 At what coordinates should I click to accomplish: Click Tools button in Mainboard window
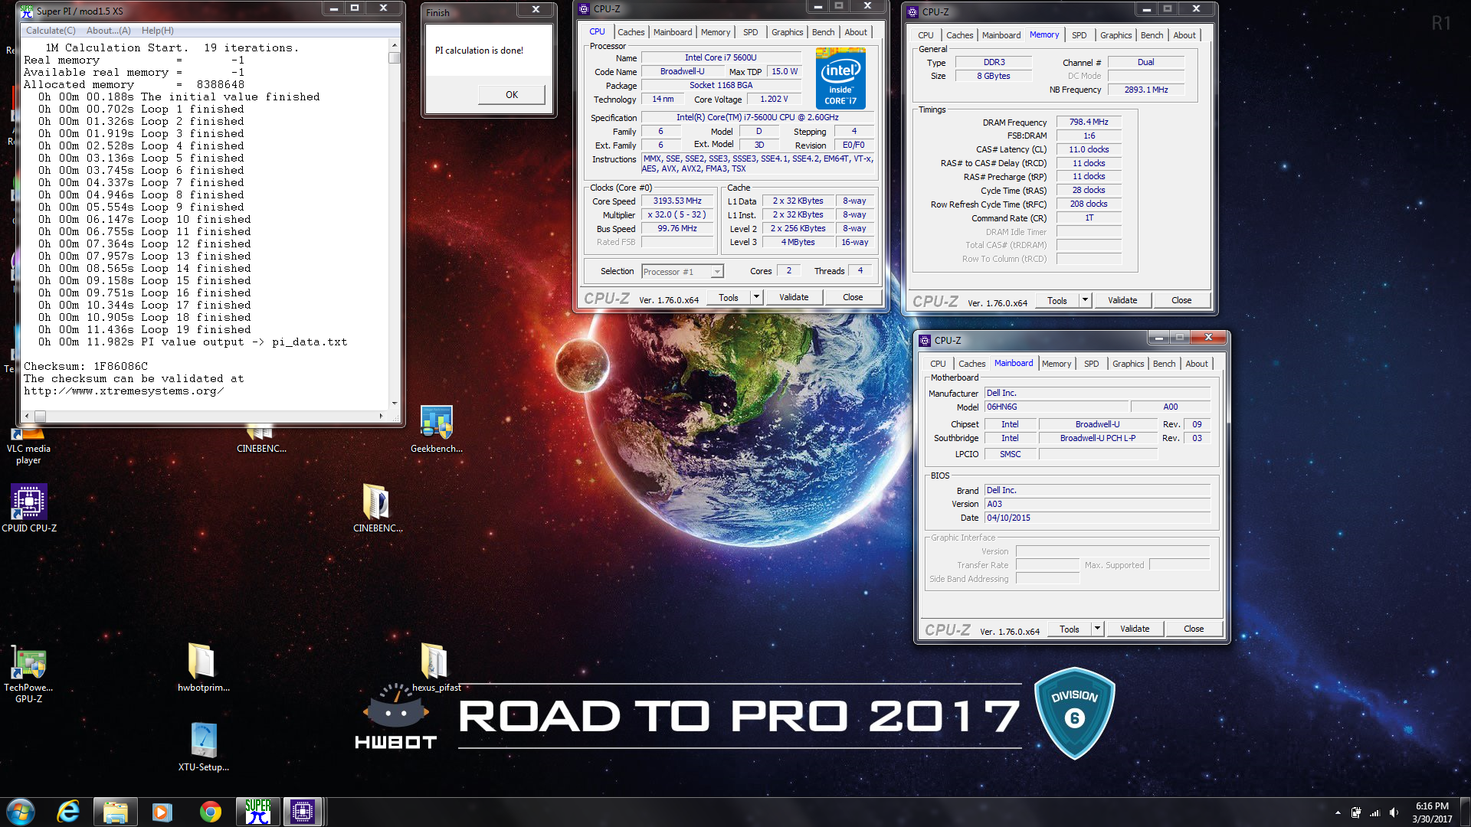1070,629
